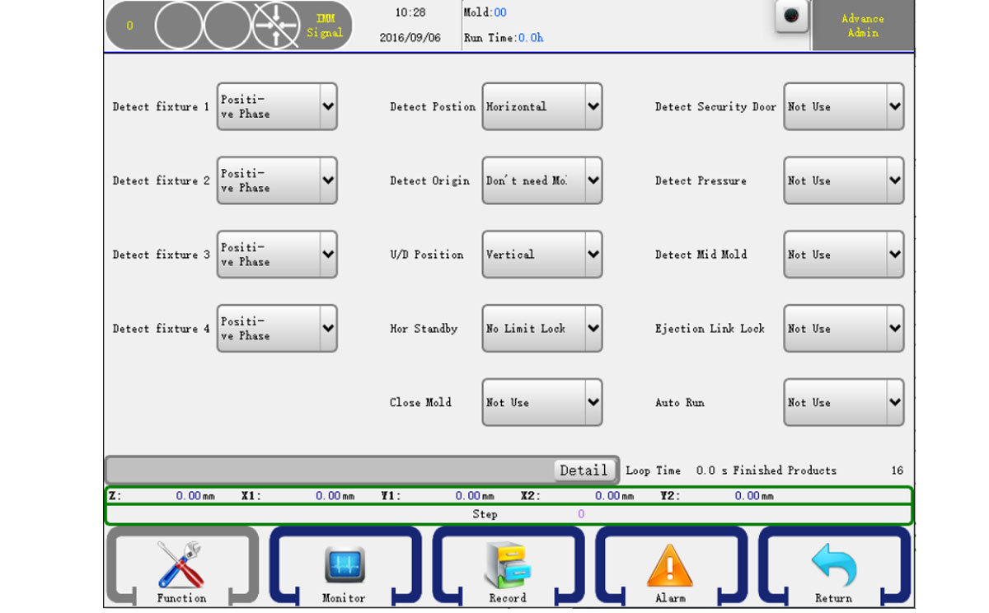
Task: Click the Advance Admin user button
Action: [x=862, y=26]
